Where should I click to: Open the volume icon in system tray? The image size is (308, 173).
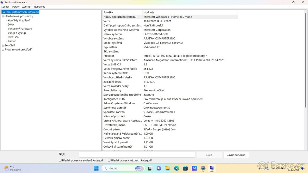click(278, 168)
